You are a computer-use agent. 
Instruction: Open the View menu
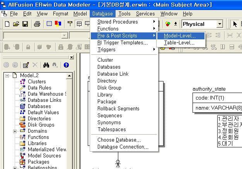42,14
